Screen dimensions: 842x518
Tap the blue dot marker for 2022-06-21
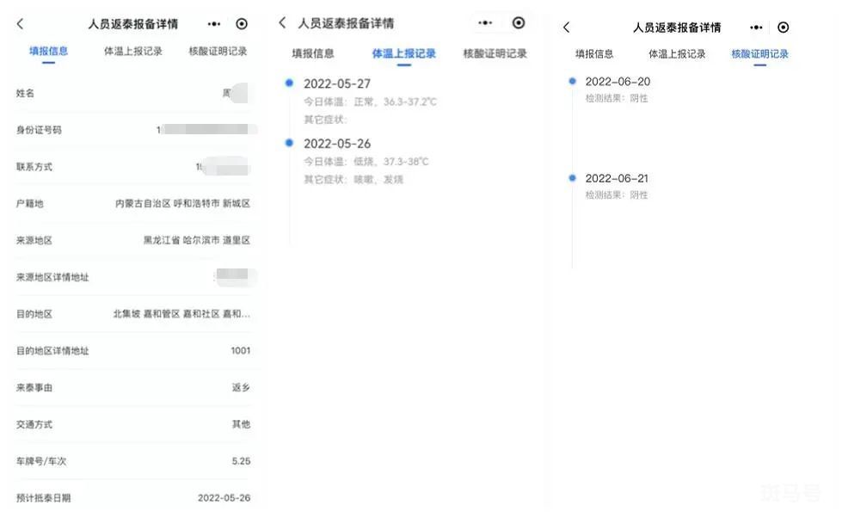coord(573,178)
